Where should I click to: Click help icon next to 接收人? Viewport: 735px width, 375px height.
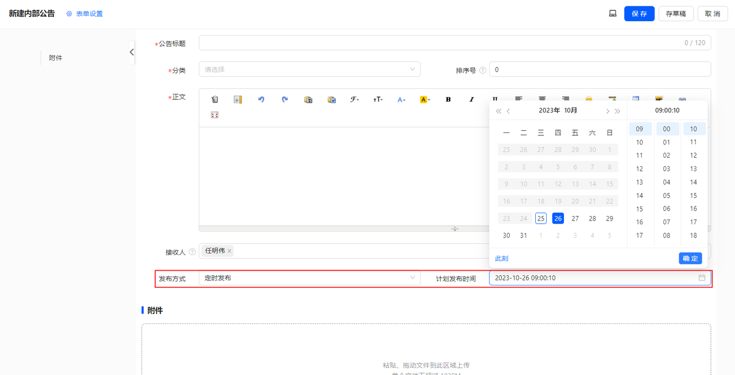coord(192,252)
